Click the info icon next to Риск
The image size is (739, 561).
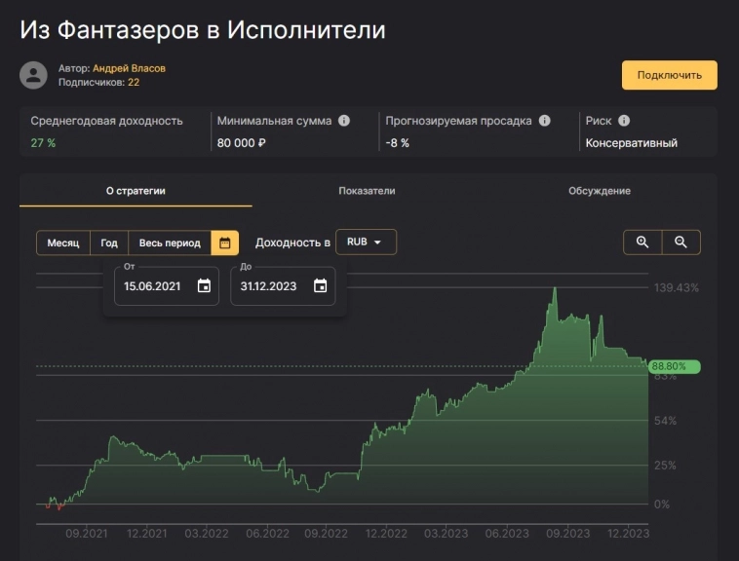[x=624, y=121]
